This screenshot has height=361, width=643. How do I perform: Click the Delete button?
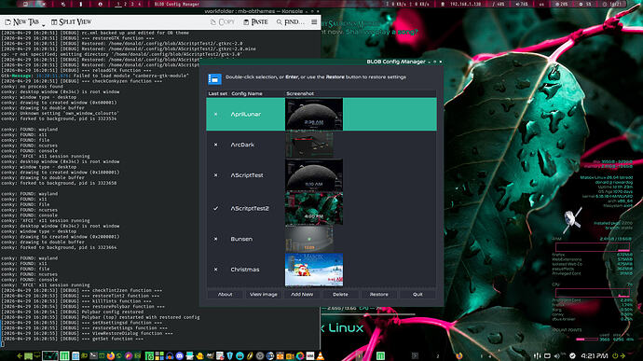340,295
